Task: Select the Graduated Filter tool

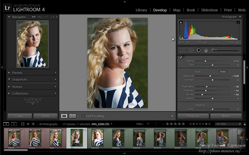Action: click(x=206, y=50)
